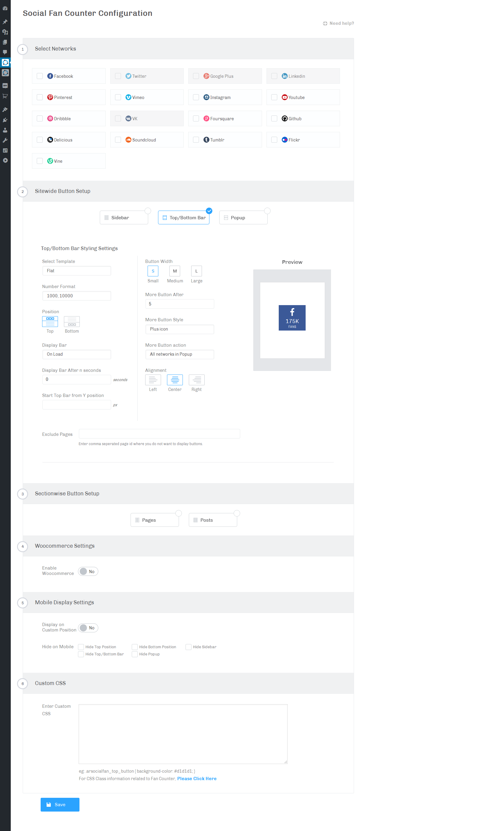This screenshot has height=831, width=478.
Task: Enable the Delicious network checkbox
Action: (40, 140)
